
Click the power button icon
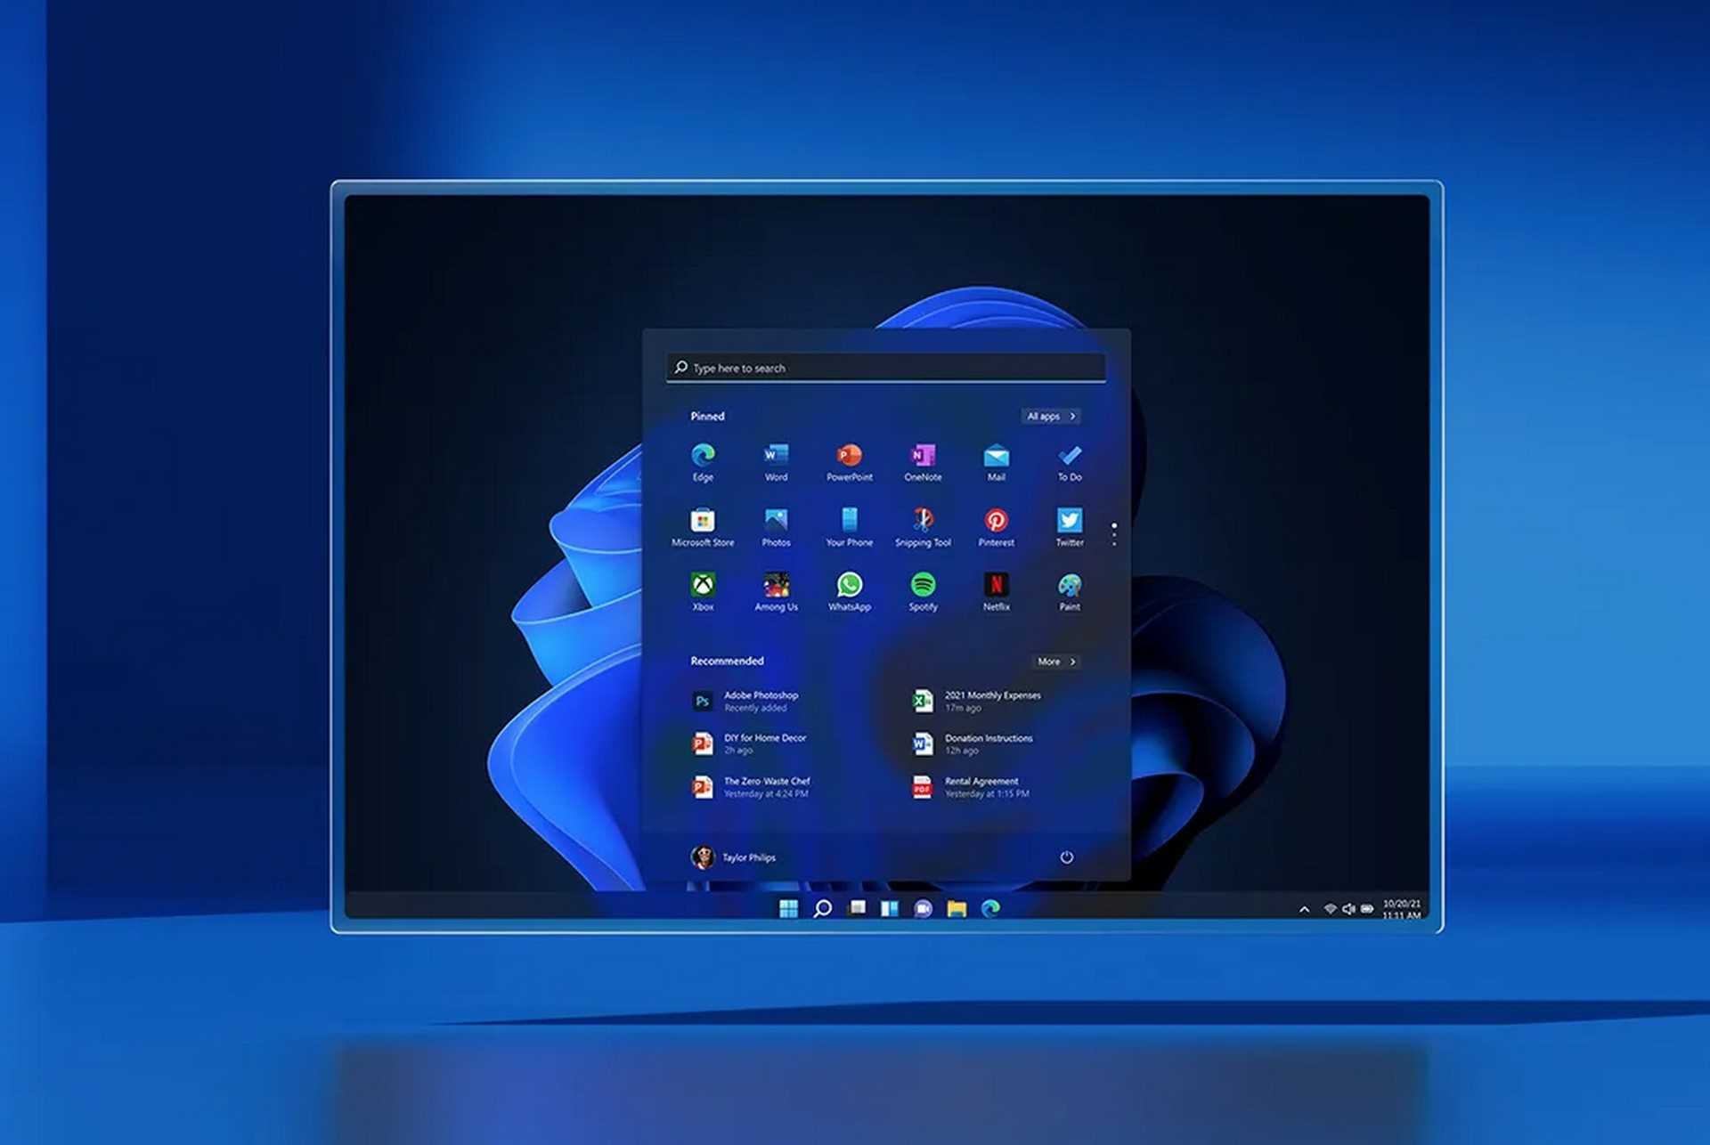point(1066,857)
